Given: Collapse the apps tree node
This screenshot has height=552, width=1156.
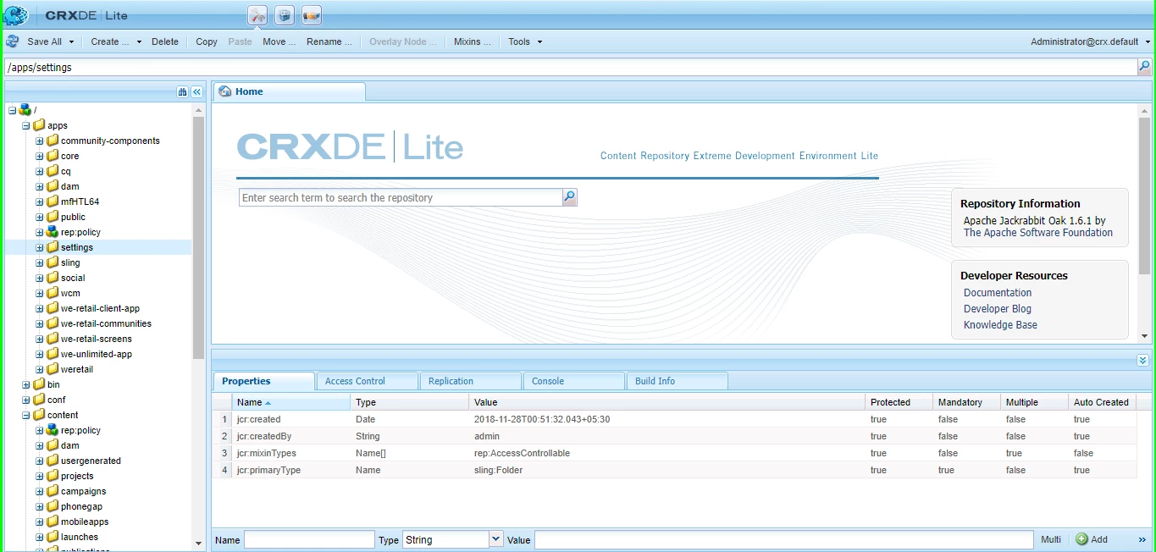Looking at the screenshot, I should point(26,125).
